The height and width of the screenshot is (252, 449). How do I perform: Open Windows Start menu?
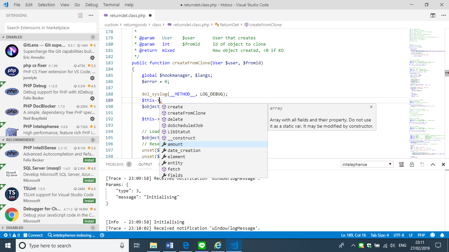coord(8,245)
